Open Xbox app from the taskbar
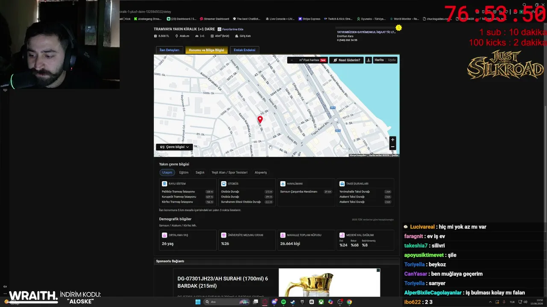 click(321, 302)
